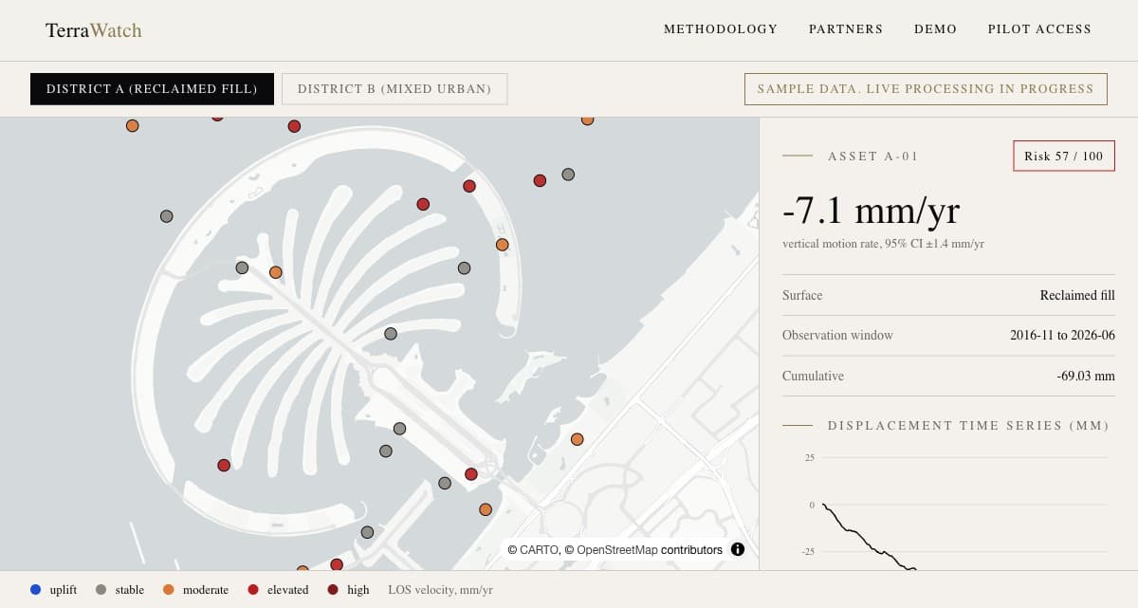This screenshot has height=608, width=1138.
Task: Click the Sample Data live processing banner
Action: (926, 89)
